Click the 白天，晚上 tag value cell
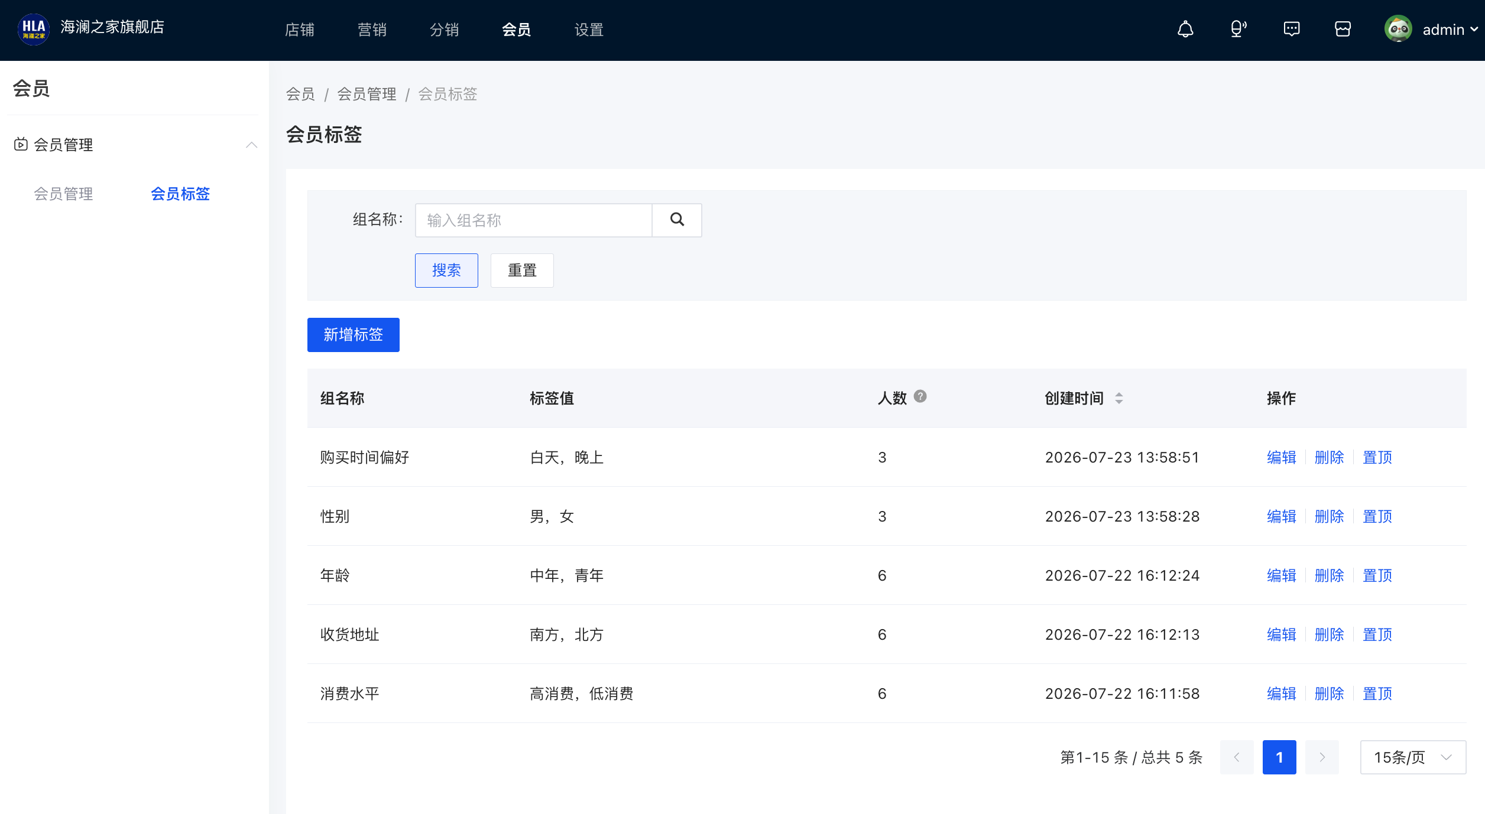The image size is (1485, 814). click(x=567, y=457)
